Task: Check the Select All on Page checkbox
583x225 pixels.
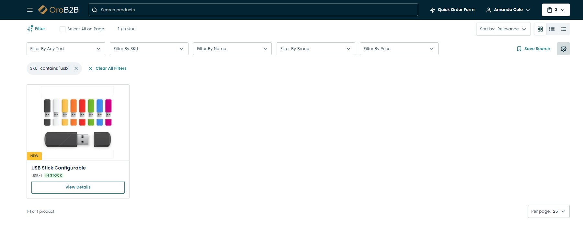Action: (x=63, y=29)
